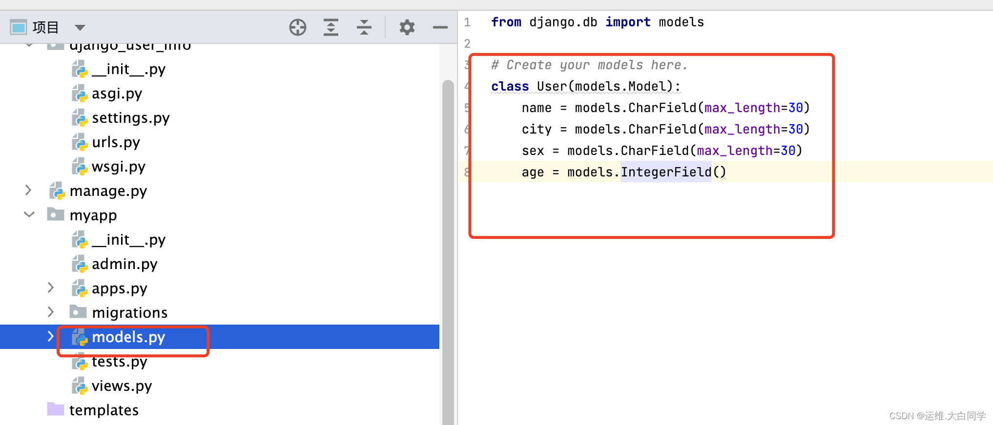993x425 pixels.
Task: Click line number 1 in the gutter
Action: (467, 22)
